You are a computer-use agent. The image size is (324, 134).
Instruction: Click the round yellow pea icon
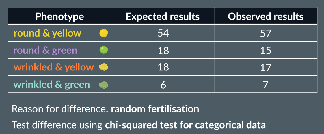coord(104,33)
